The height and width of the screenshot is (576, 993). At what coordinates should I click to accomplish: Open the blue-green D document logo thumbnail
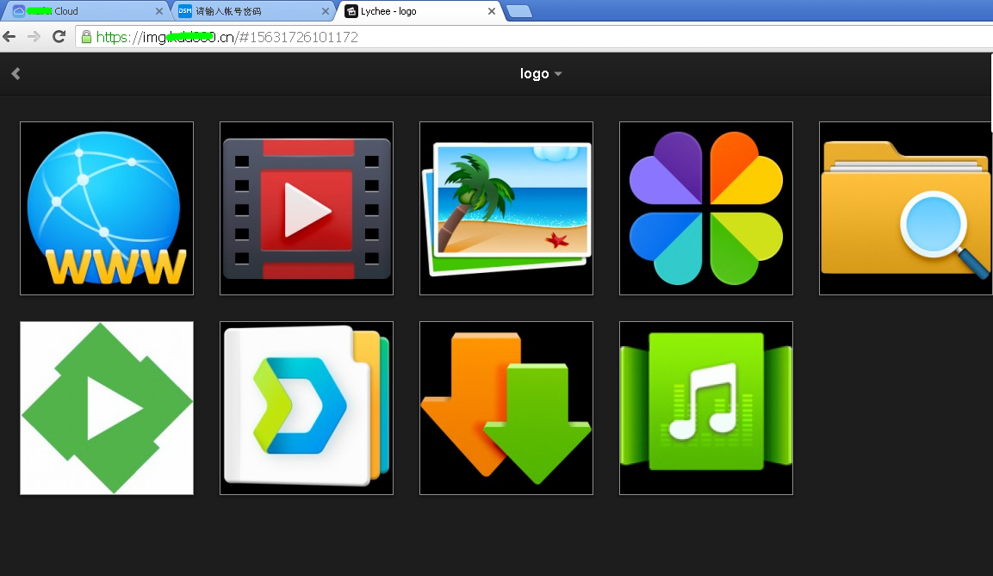point(307,408)
